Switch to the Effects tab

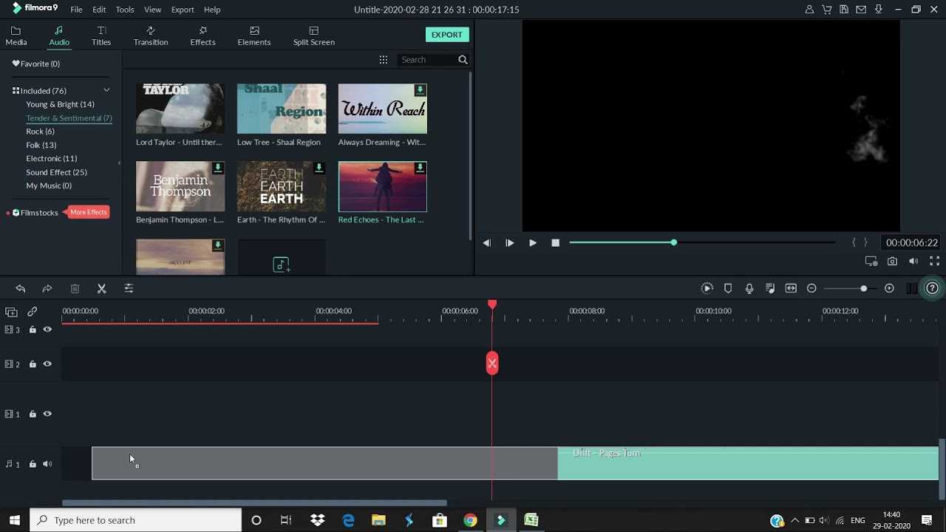(203, 35)
